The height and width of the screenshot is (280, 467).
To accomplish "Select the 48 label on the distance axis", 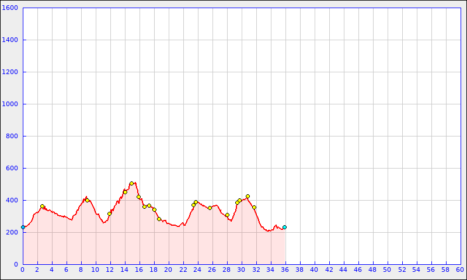I will (372, 269).
